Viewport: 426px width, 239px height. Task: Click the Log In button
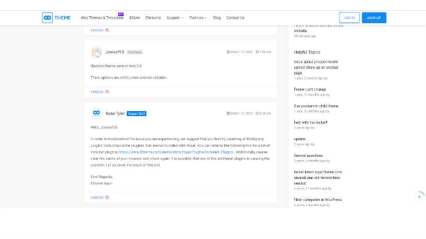point(349,18)
